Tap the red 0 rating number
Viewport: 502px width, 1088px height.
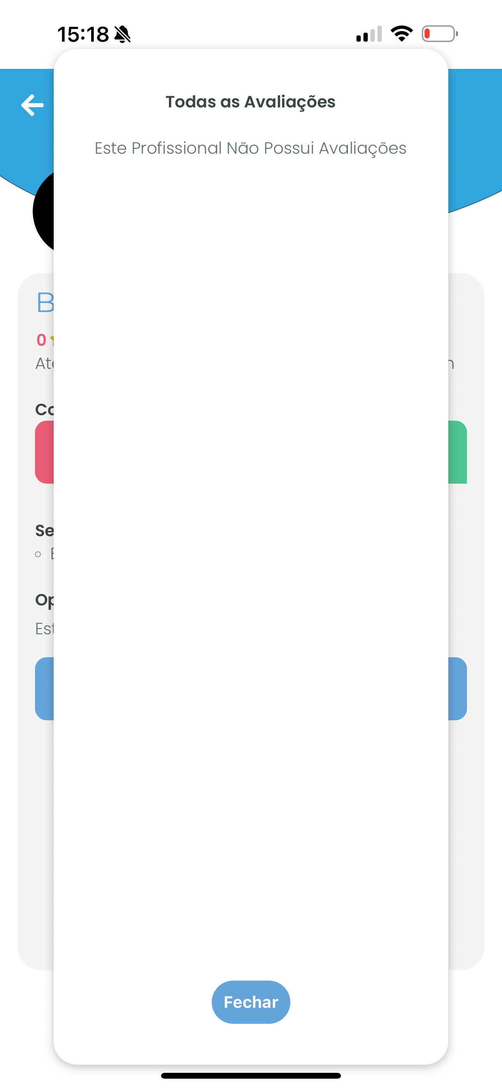coord(41,340)
